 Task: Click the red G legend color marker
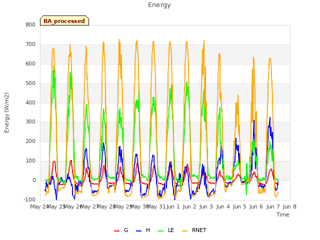116,231
